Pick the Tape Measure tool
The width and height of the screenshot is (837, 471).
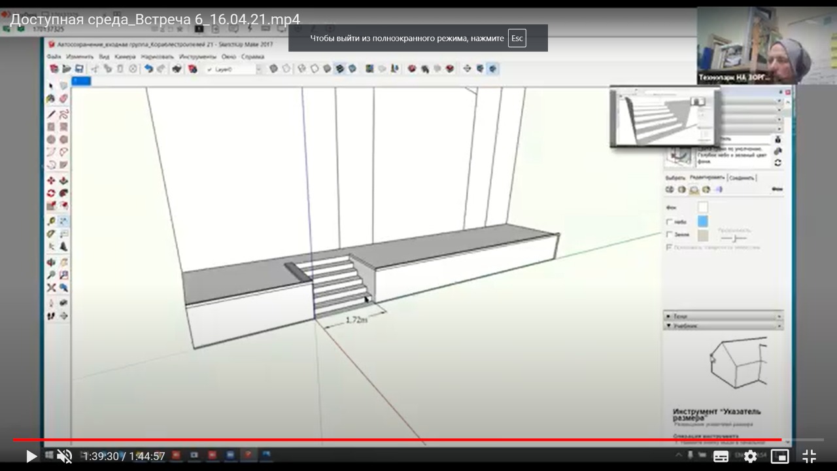(x=51, y=221)
